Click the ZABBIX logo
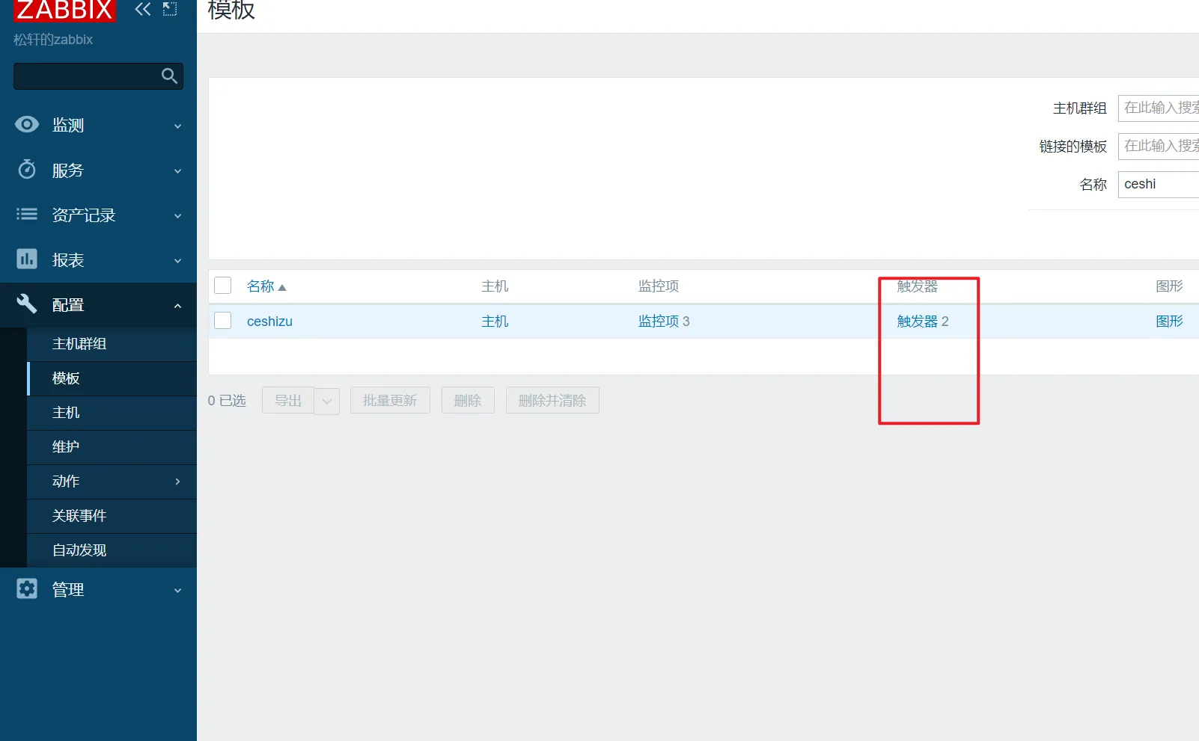This screenshot has height=741, width=1199. click(64, 10)
